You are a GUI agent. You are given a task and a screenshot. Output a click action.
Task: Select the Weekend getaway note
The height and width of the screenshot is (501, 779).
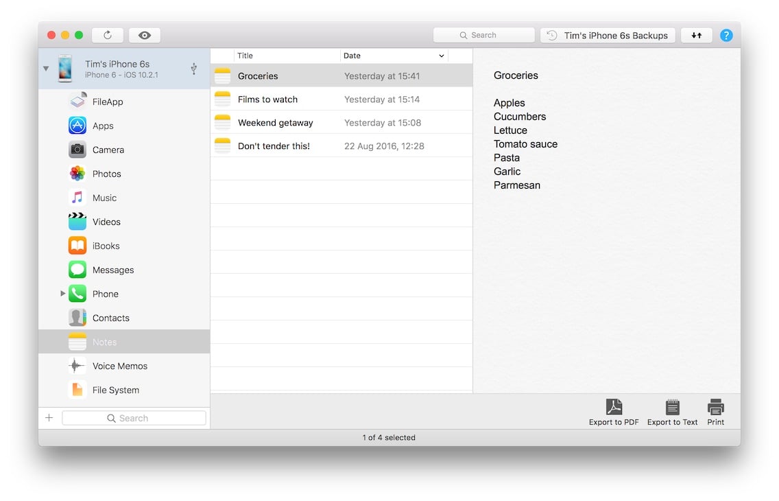coord(341,123)
